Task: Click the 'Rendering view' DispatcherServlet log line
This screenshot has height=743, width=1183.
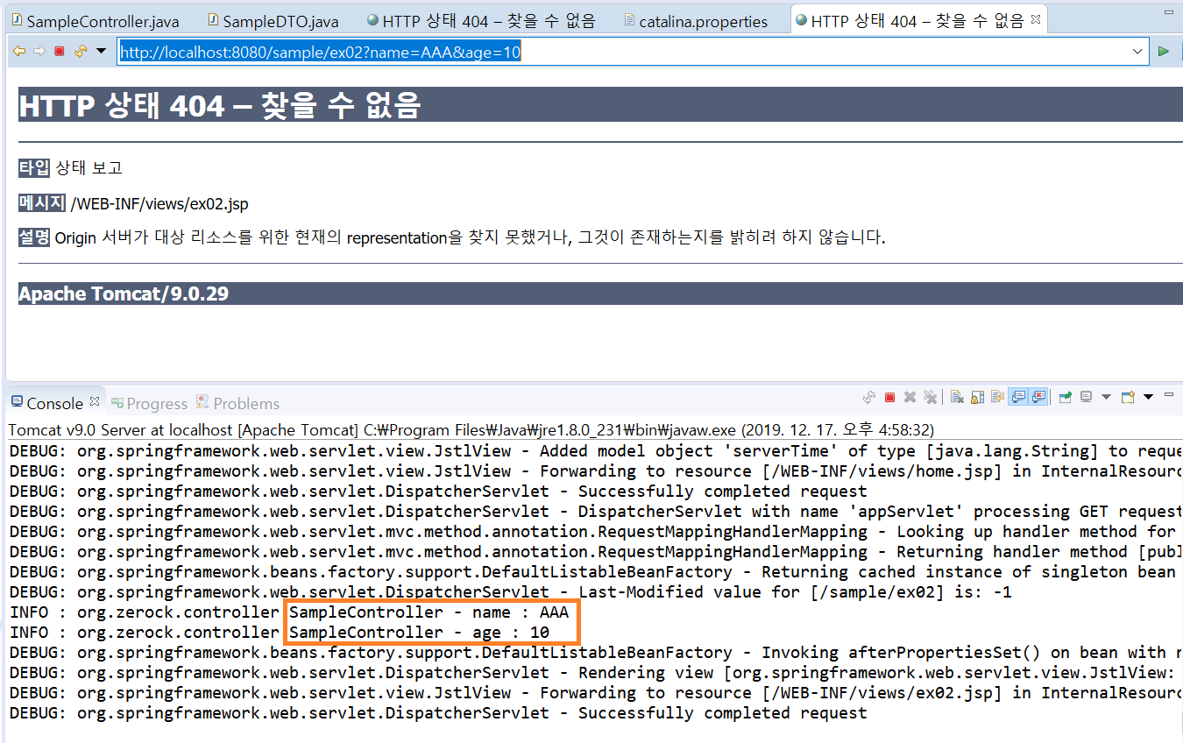Action: 596,673
